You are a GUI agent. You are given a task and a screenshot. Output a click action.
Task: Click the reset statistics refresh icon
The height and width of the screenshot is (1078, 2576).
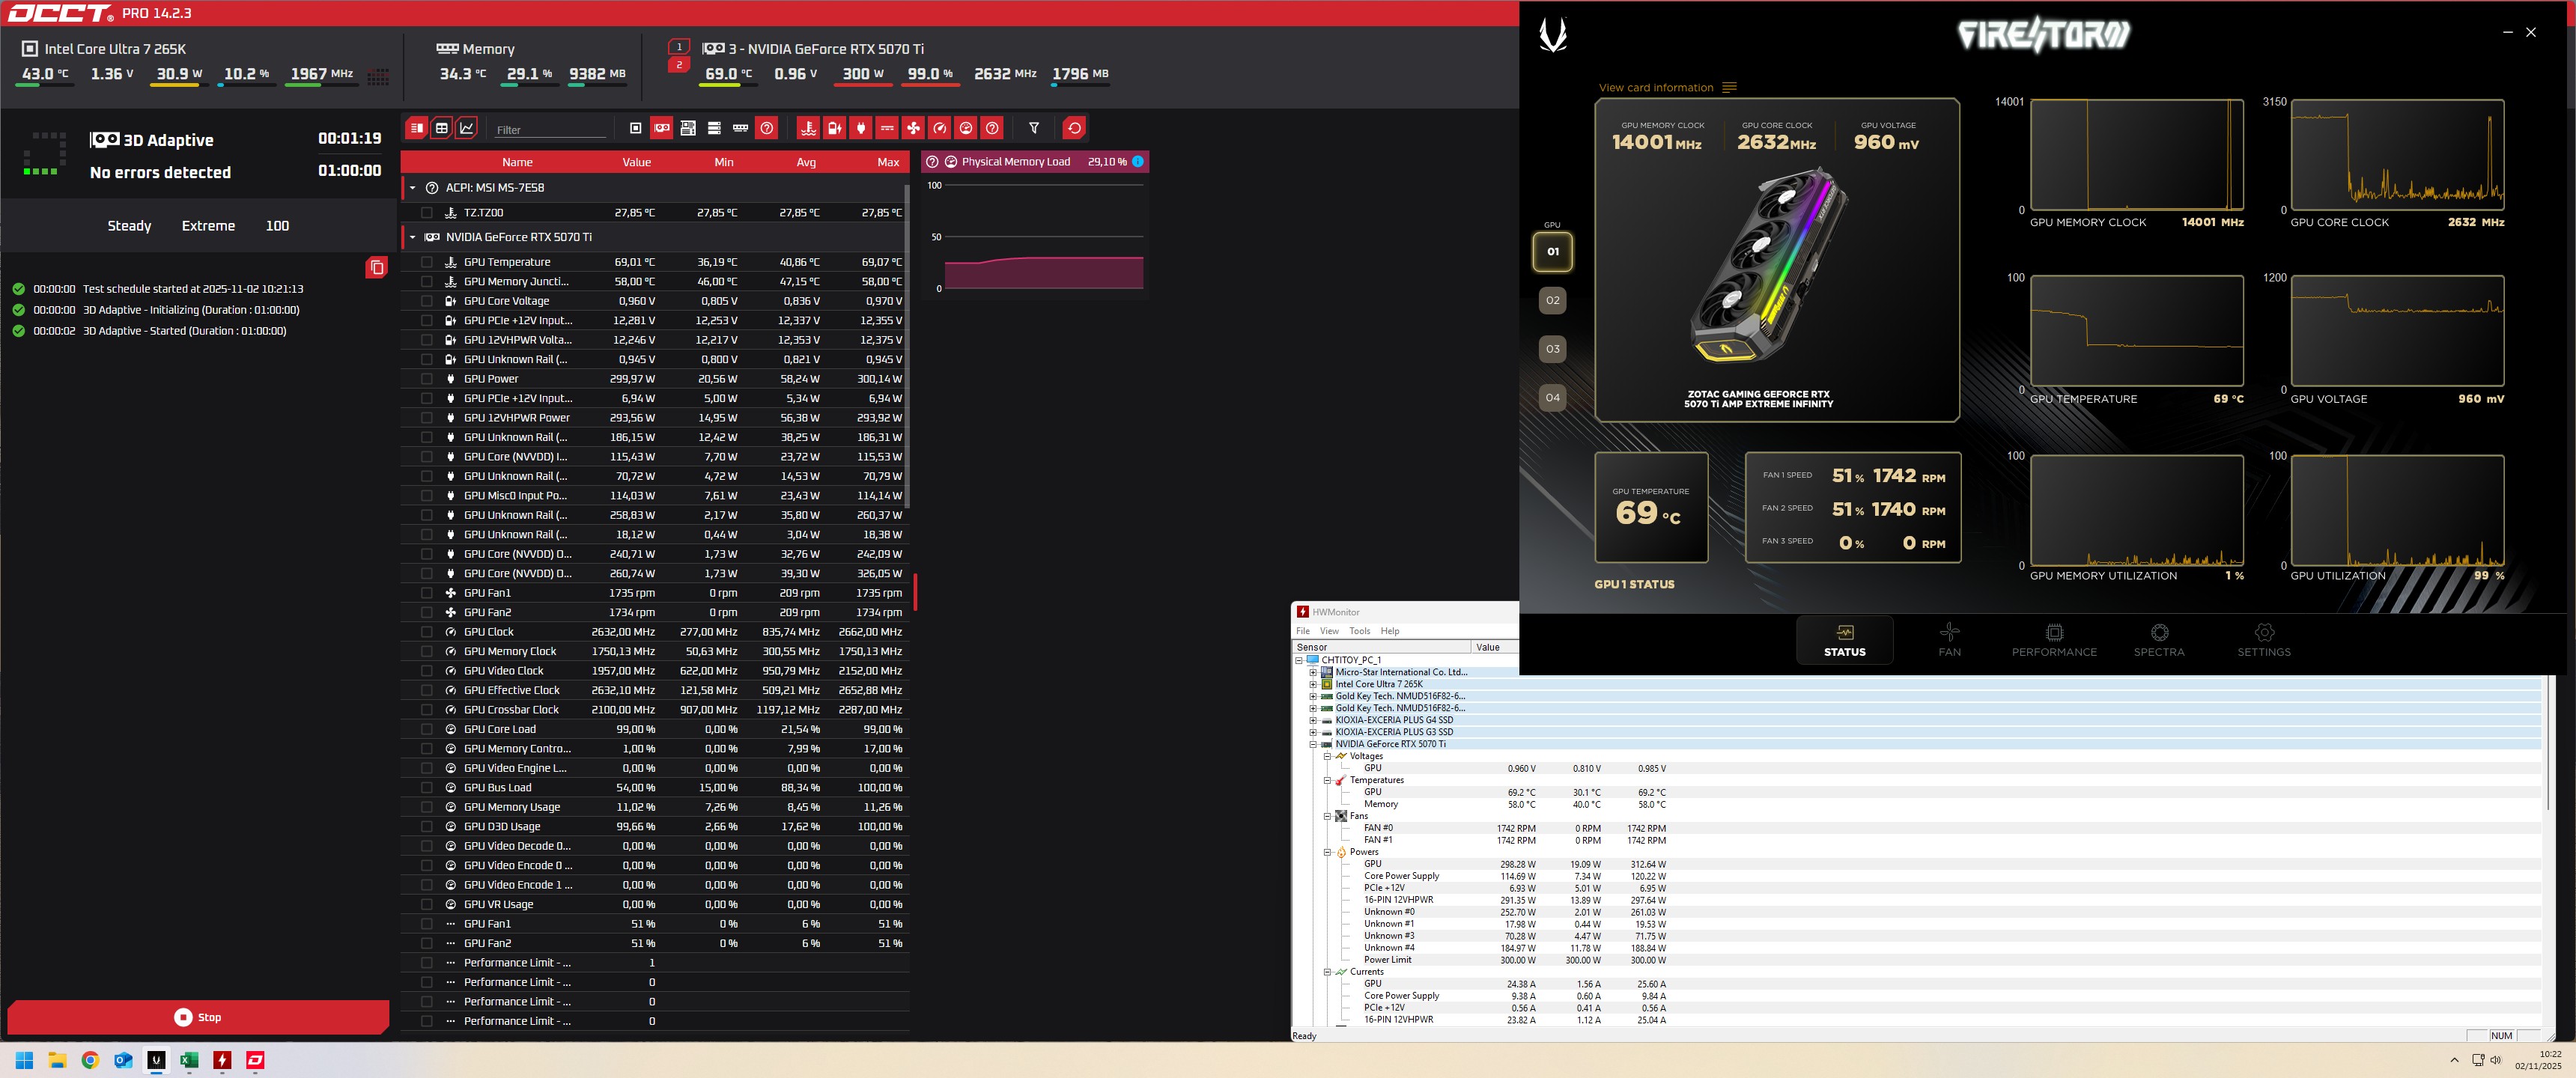(x=1074, y=128)
